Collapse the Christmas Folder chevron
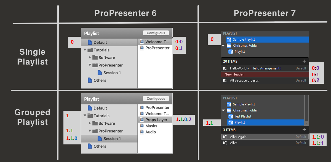Screen dimensions: 331x162 (223, 46)
